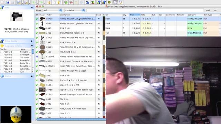
Task: Click the Price Guide panel icon
Action: tap(2, 41)
